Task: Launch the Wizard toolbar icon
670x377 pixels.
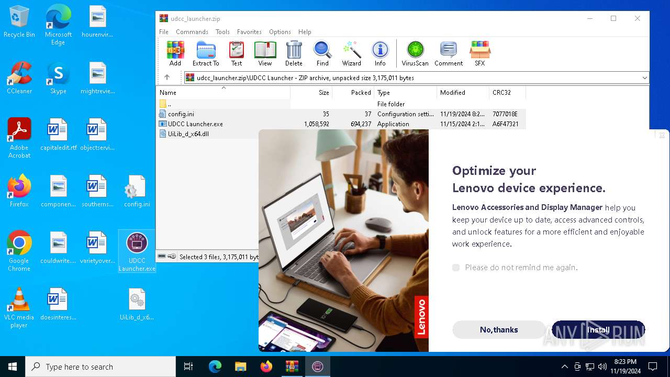Action: click(352, 54)
